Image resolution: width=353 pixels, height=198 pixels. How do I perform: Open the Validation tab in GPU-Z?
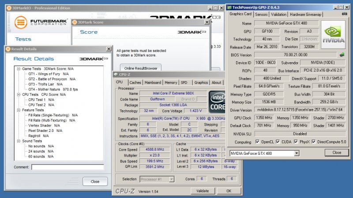(278, 15)
